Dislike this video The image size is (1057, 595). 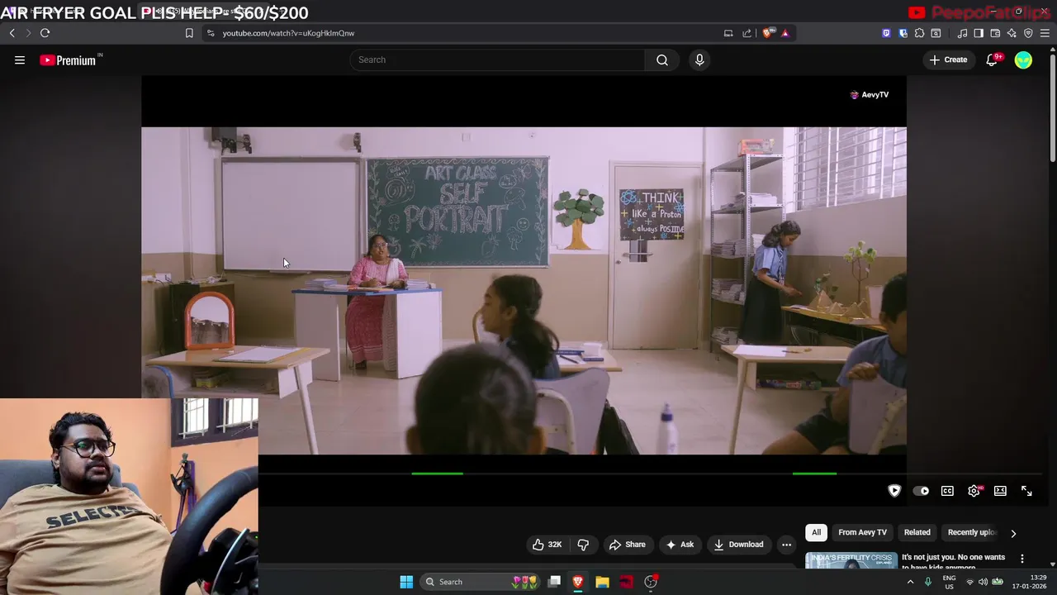[x=583, y=545]
